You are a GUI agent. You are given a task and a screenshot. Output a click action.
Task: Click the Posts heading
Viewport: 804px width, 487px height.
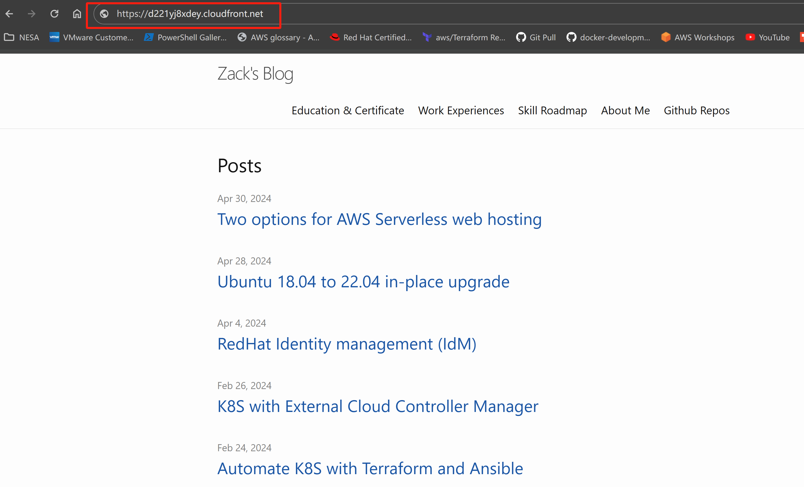point(240,166)
